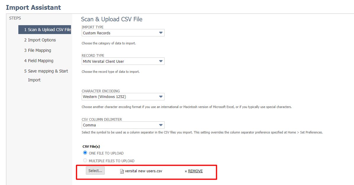Open step 4 Field Mapping

coord(39,61)
